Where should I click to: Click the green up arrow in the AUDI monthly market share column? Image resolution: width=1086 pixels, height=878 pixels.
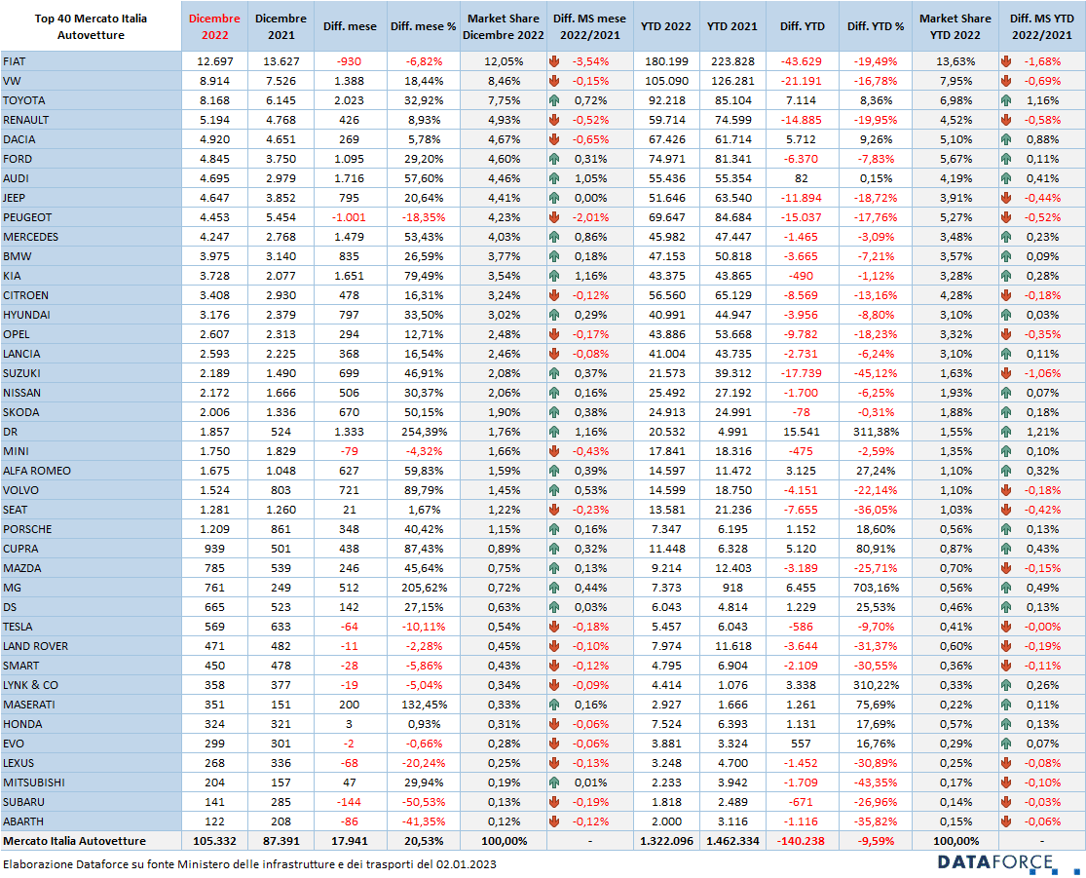[554, 178]
